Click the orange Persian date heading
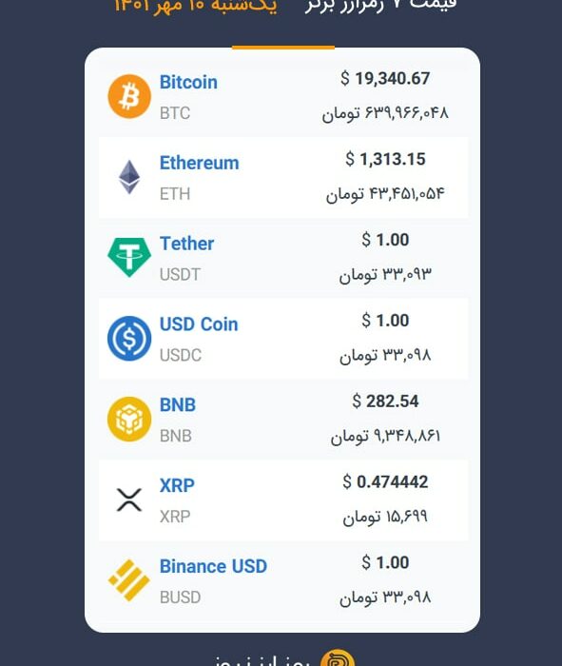The height and width of the screenshot is (666, 562). click(196, 7)
